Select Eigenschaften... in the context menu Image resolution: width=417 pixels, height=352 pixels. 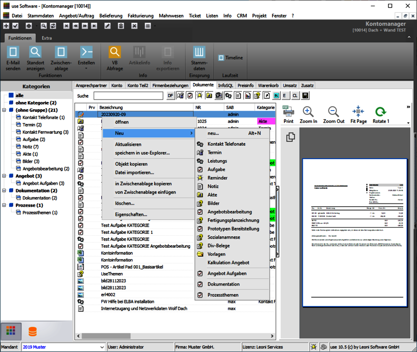[131, 214]
